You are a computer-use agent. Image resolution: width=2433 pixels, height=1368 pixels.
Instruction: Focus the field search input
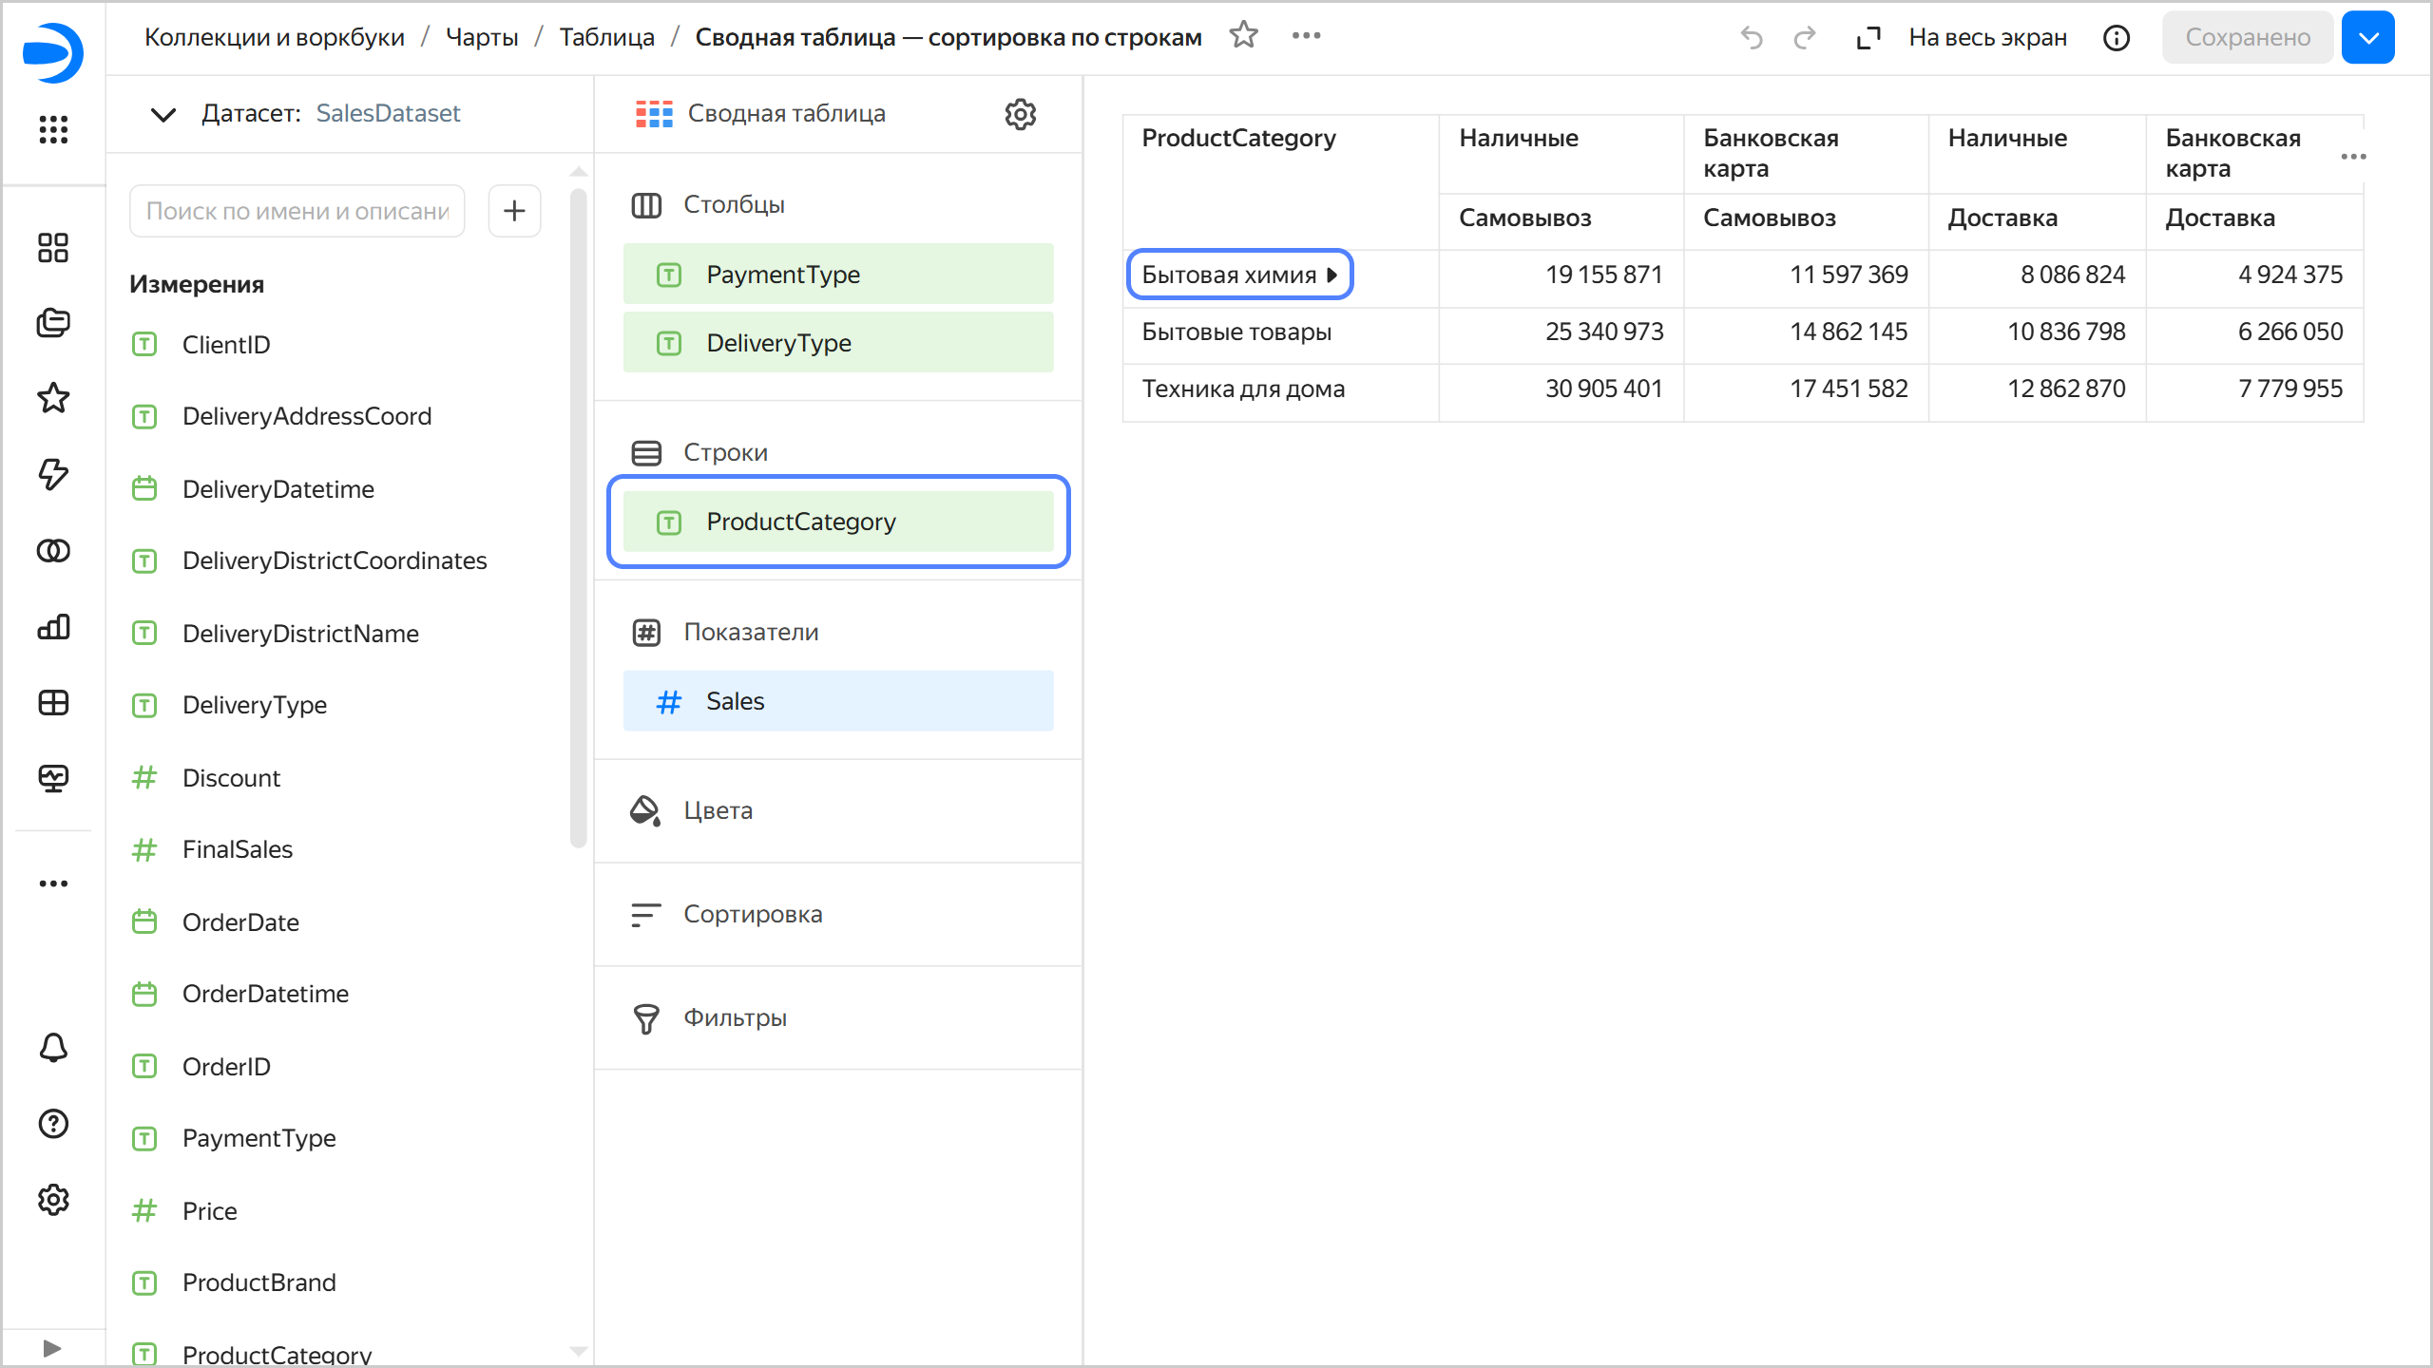pos(297,211)
